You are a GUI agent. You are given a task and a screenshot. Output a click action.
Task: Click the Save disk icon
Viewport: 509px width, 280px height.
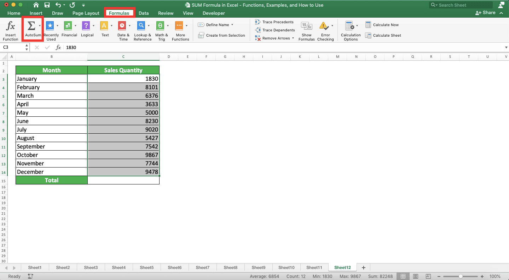pyautogui.click(x=47, y=5)
